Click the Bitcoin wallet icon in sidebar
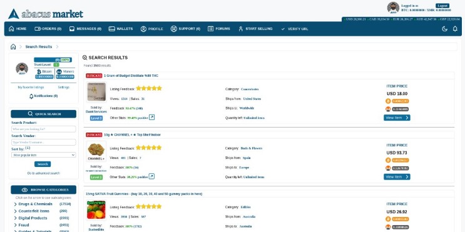The width and height of the screenshot is (465, 232). click(x=39, y=71)
